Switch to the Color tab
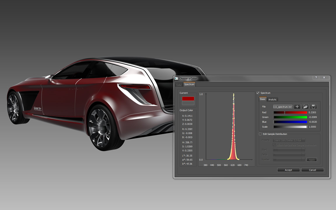 click(x=179, y=85)
